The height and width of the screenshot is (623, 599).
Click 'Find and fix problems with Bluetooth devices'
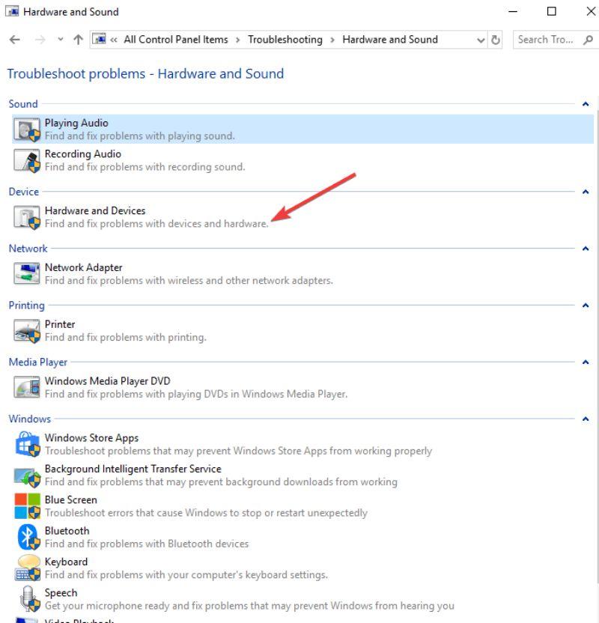[x=147, y=544]
